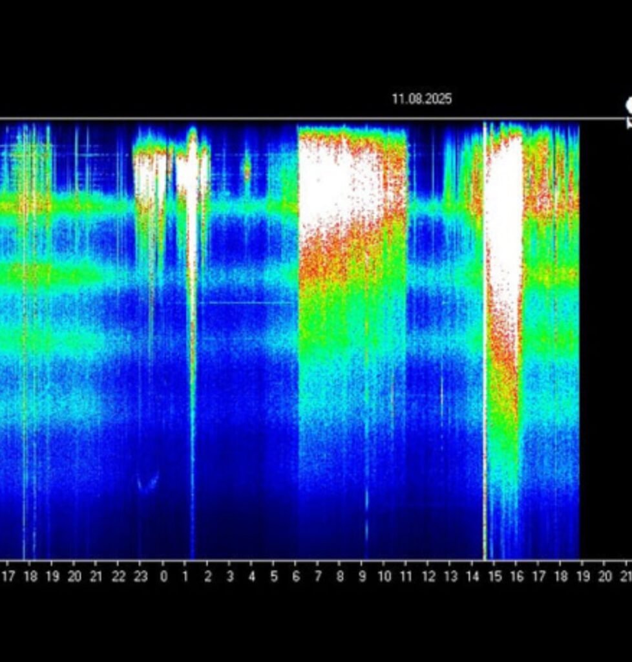Screen dimensions: 632x662
Task: Click the 9 hour axis label
Action: [x=363, y=576]
